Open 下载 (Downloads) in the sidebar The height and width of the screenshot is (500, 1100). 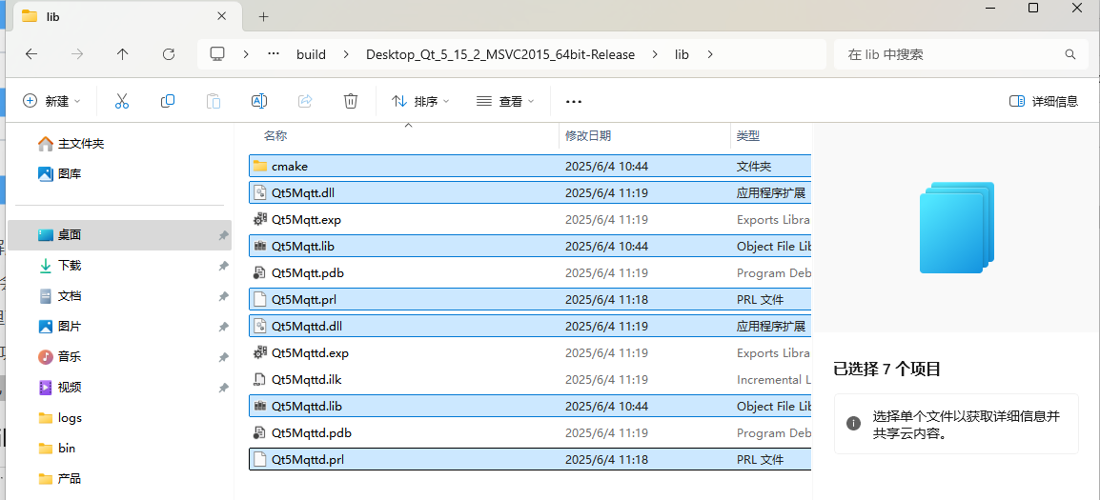tap(70, 266)
